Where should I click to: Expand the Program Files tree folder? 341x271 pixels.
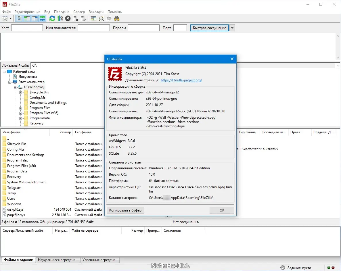(20, 108)
